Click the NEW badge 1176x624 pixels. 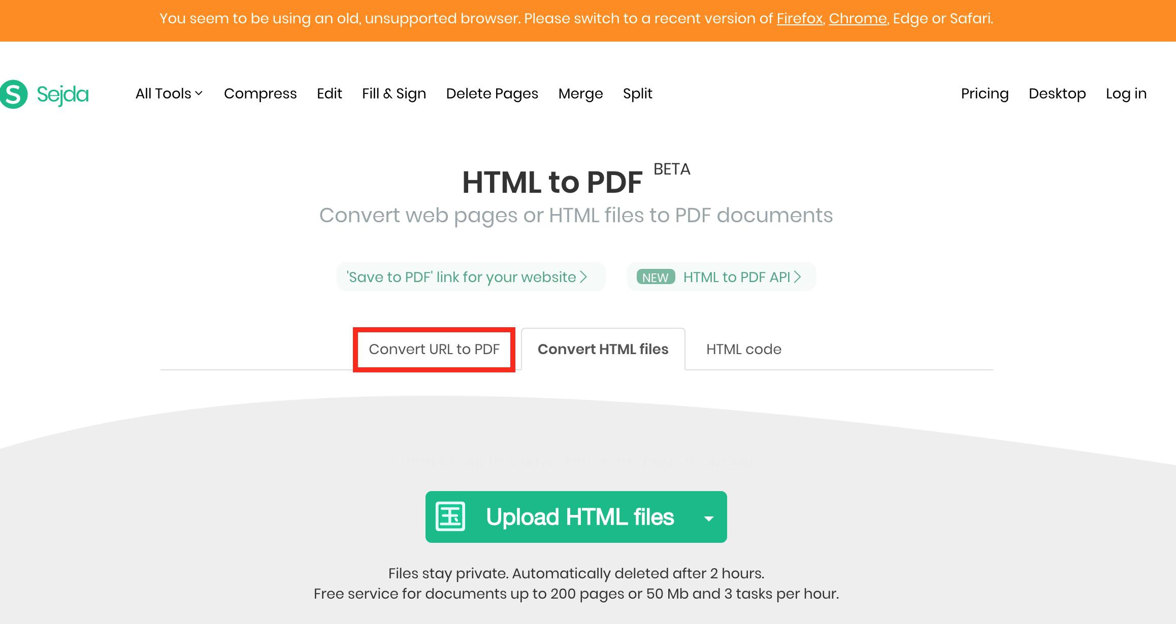[x=656, y=277]
